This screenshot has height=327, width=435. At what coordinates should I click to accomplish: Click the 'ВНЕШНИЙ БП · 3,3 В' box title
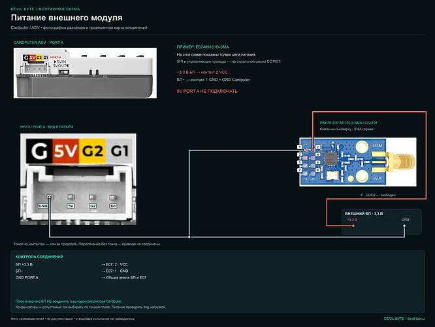click(364, 214)
